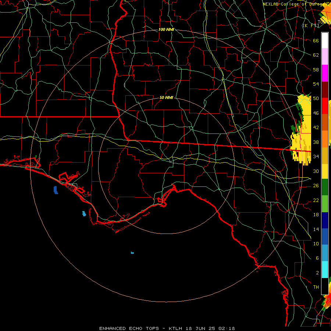Click the light blue echo west of the cape
Viewport: 331px width, 331px height.
pos(84,214)
